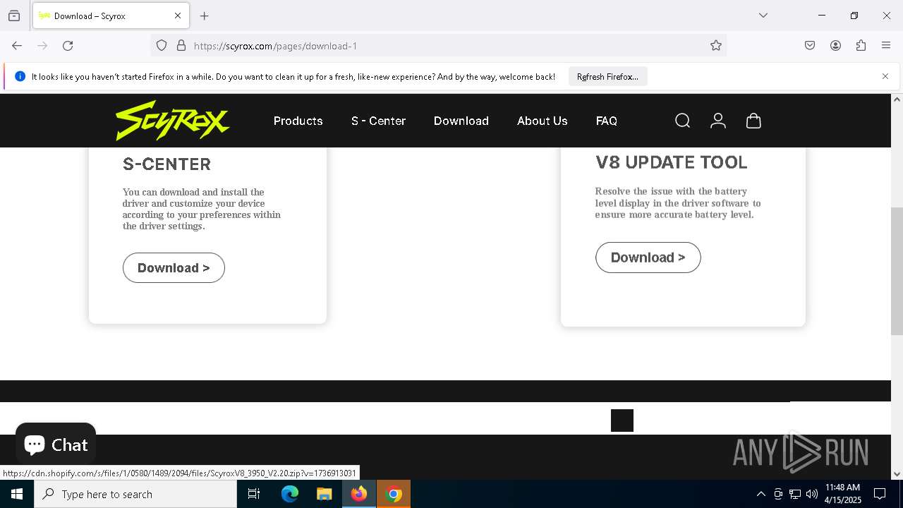
Task: Show hidden system tray icons
Action: click(x=760, y=494)
